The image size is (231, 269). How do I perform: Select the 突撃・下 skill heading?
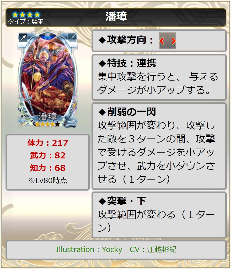(x=122, y=201)
